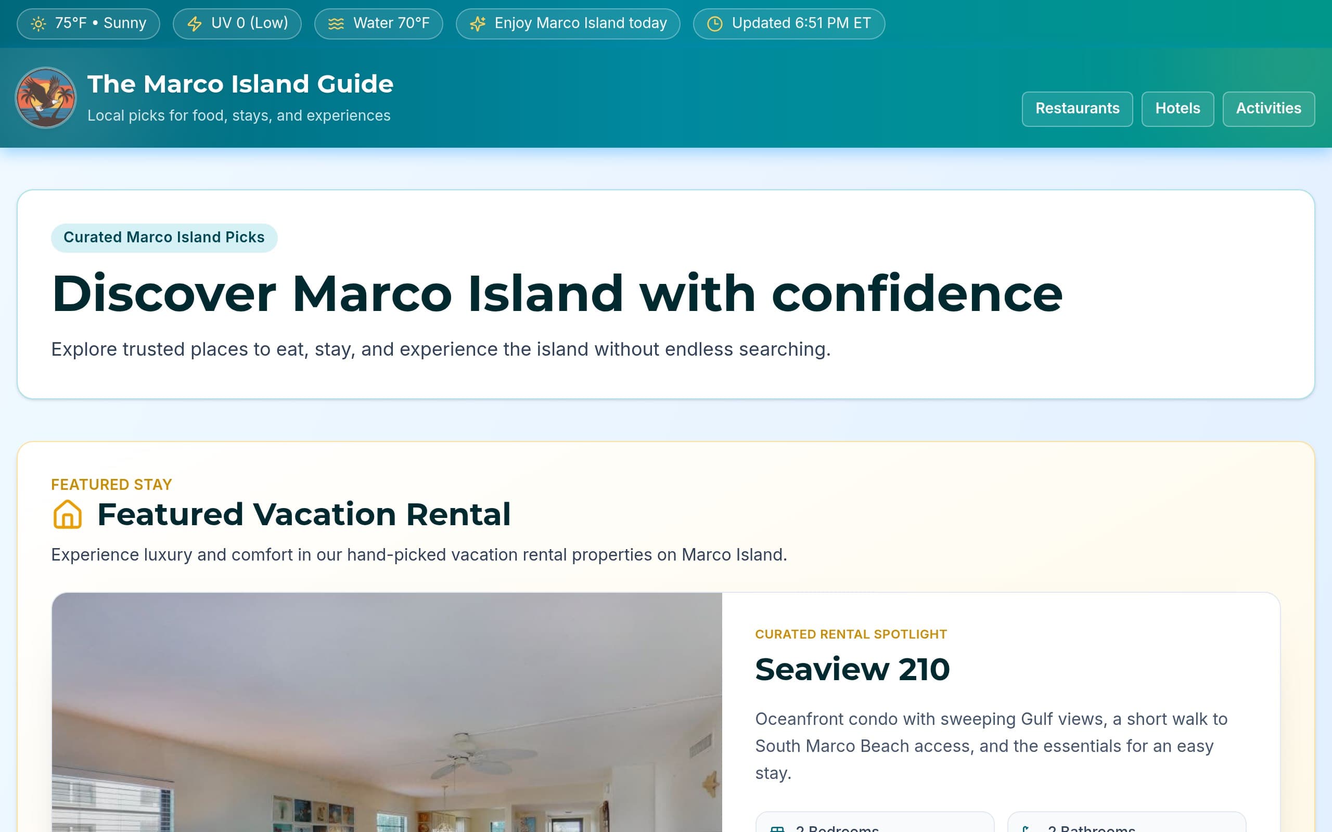Open the Restaurants navigation item
This screenshot has width=1332, height=832.
[x=1077, y=108]
